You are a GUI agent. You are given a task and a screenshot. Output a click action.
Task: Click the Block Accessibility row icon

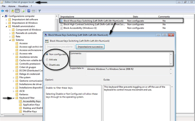coord(62,28)
